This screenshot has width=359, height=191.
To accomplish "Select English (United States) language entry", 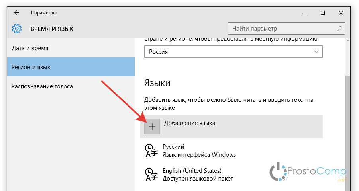I will 231,174.
